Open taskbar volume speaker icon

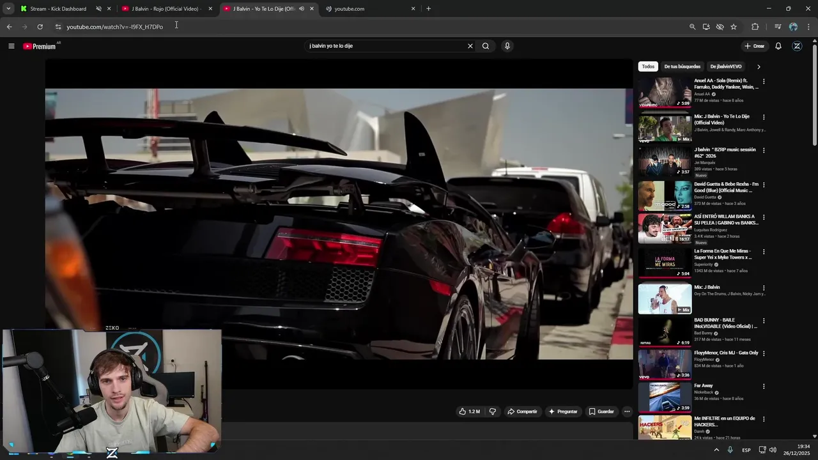(773, 450)
